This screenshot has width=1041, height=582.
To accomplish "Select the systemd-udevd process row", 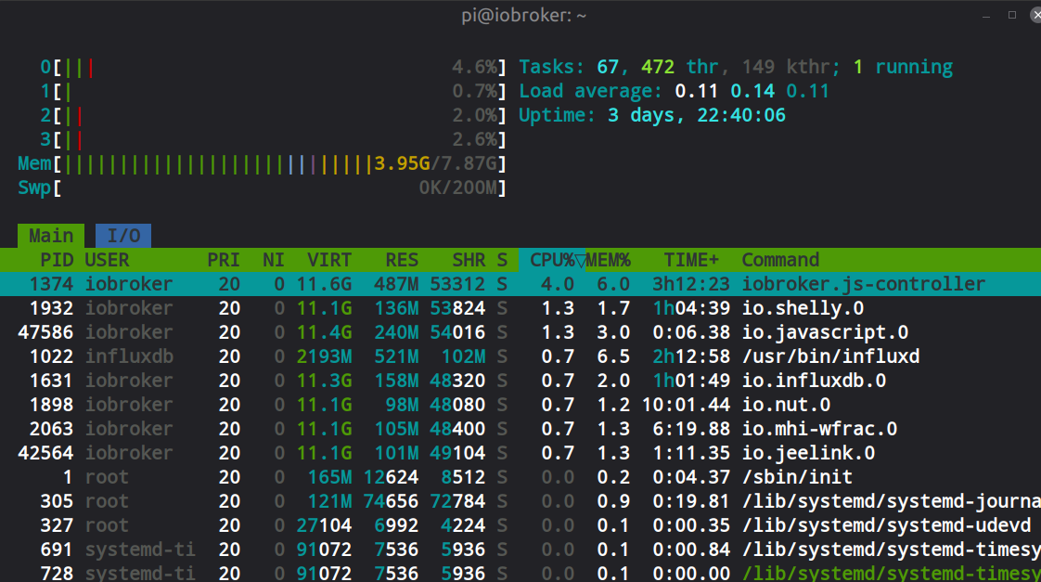I will pos(520,525).
